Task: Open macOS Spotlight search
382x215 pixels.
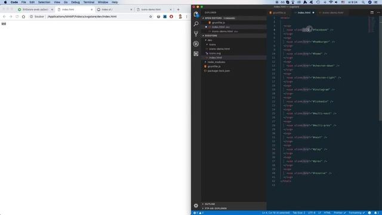Action: (363, 2)
